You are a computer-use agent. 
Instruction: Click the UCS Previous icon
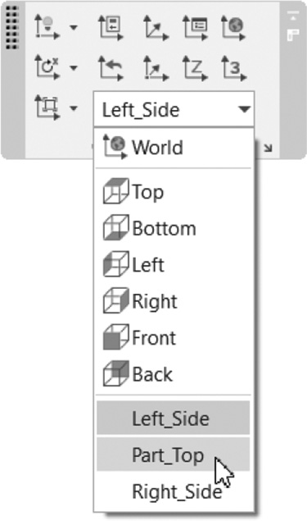point(111,68)
